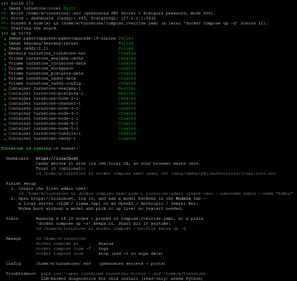
Task: Click the arrow before 'Starting the stack'
Action: point(5,28)
